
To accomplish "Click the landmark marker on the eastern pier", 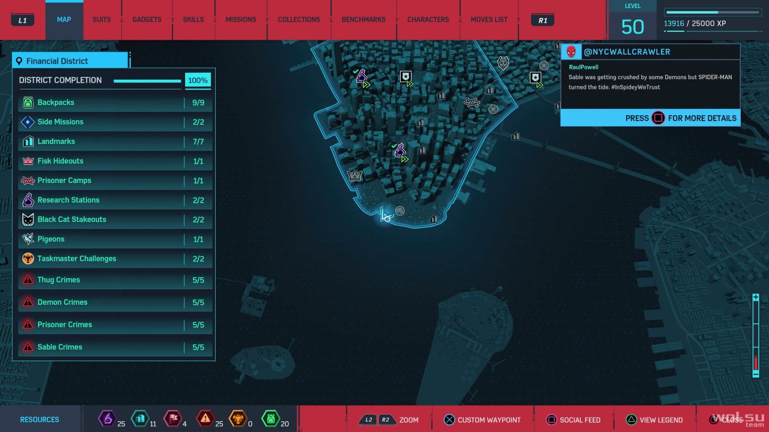I will pos(515,136).
